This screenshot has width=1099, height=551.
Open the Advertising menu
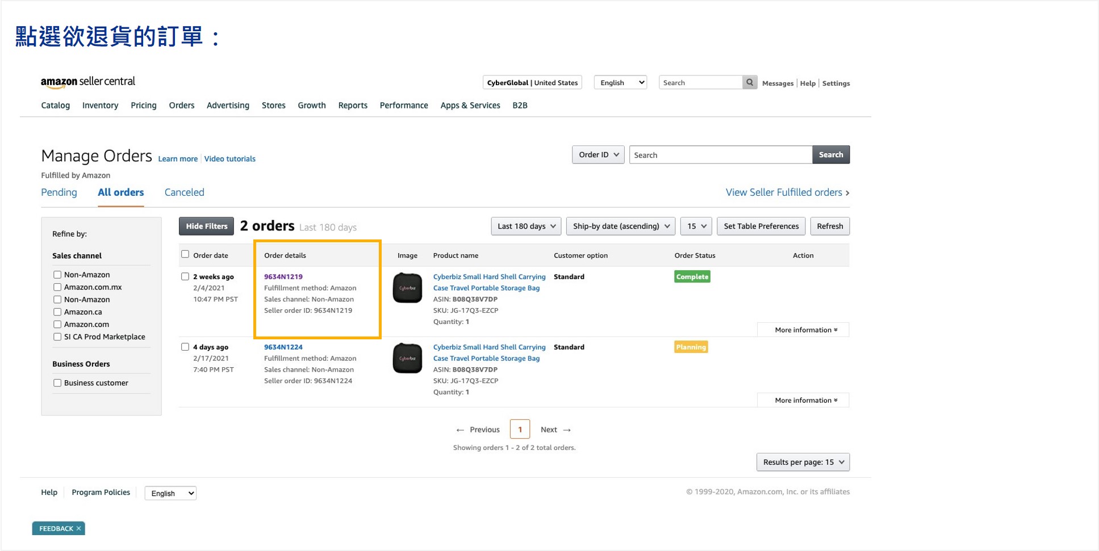pos(228,106)
